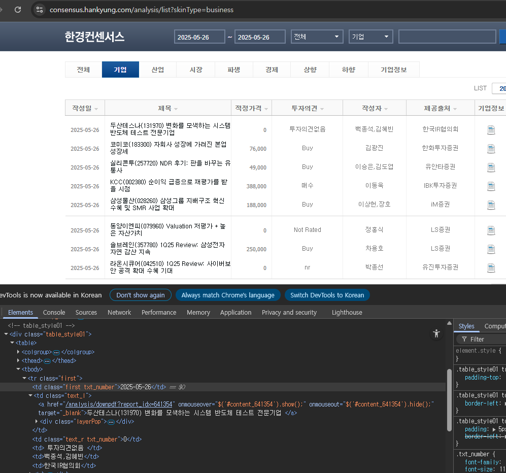506x473 pixels.
Task: Sort by 적정가격 column arrow
Action: click(266, 109)
